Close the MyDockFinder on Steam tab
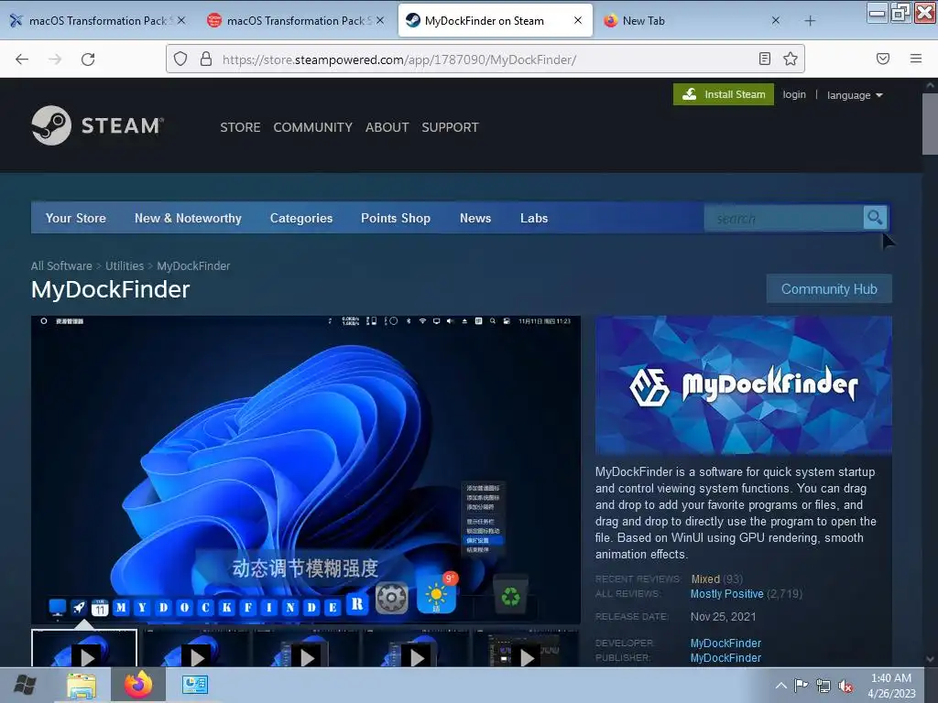938x703 pixels. tap(578, 20)
